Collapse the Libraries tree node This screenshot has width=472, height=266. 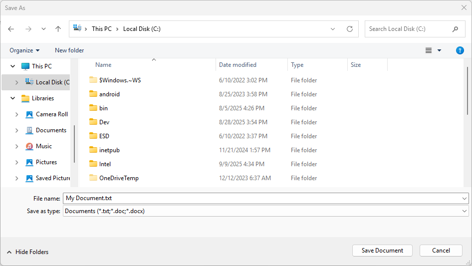pos(12,98)
